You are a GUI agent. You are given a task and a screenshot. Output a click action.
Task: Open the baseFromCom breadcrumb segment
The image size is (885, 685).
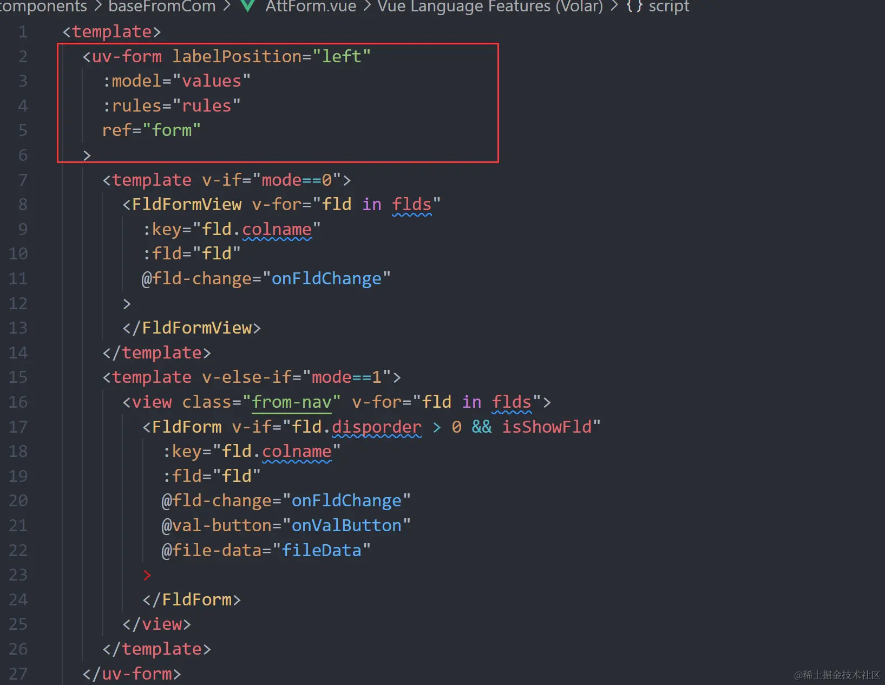click(x=162, y=6)
